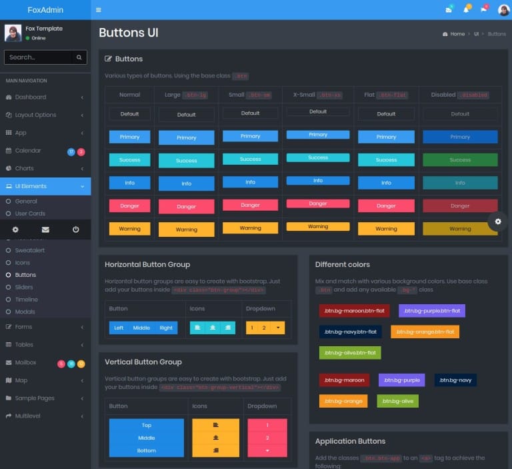Open the horizontal group dropdown caret
Image resolution: width=512 pixels, height=469 pixels.
(278, 328)
